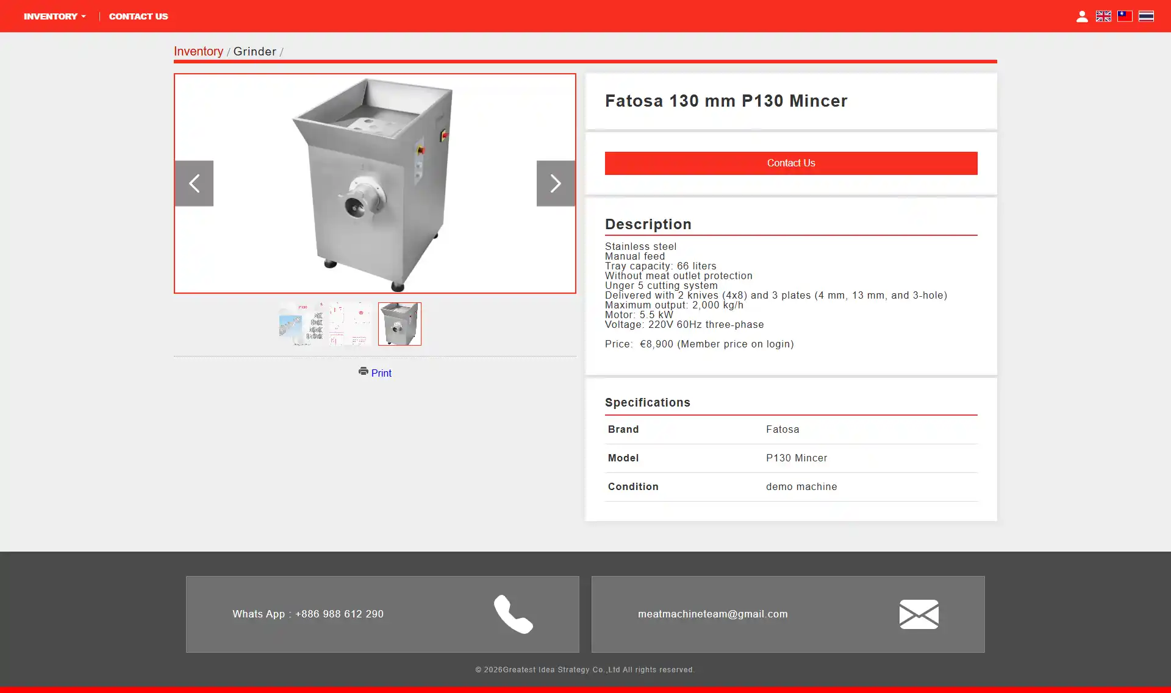Click the red Contact Us button
The image size is (1171, 693).
pos(791,163)
